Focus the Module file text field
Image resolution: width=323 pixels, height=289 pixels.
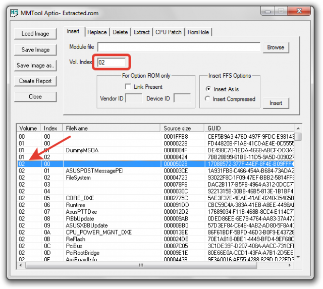point(179,47)
